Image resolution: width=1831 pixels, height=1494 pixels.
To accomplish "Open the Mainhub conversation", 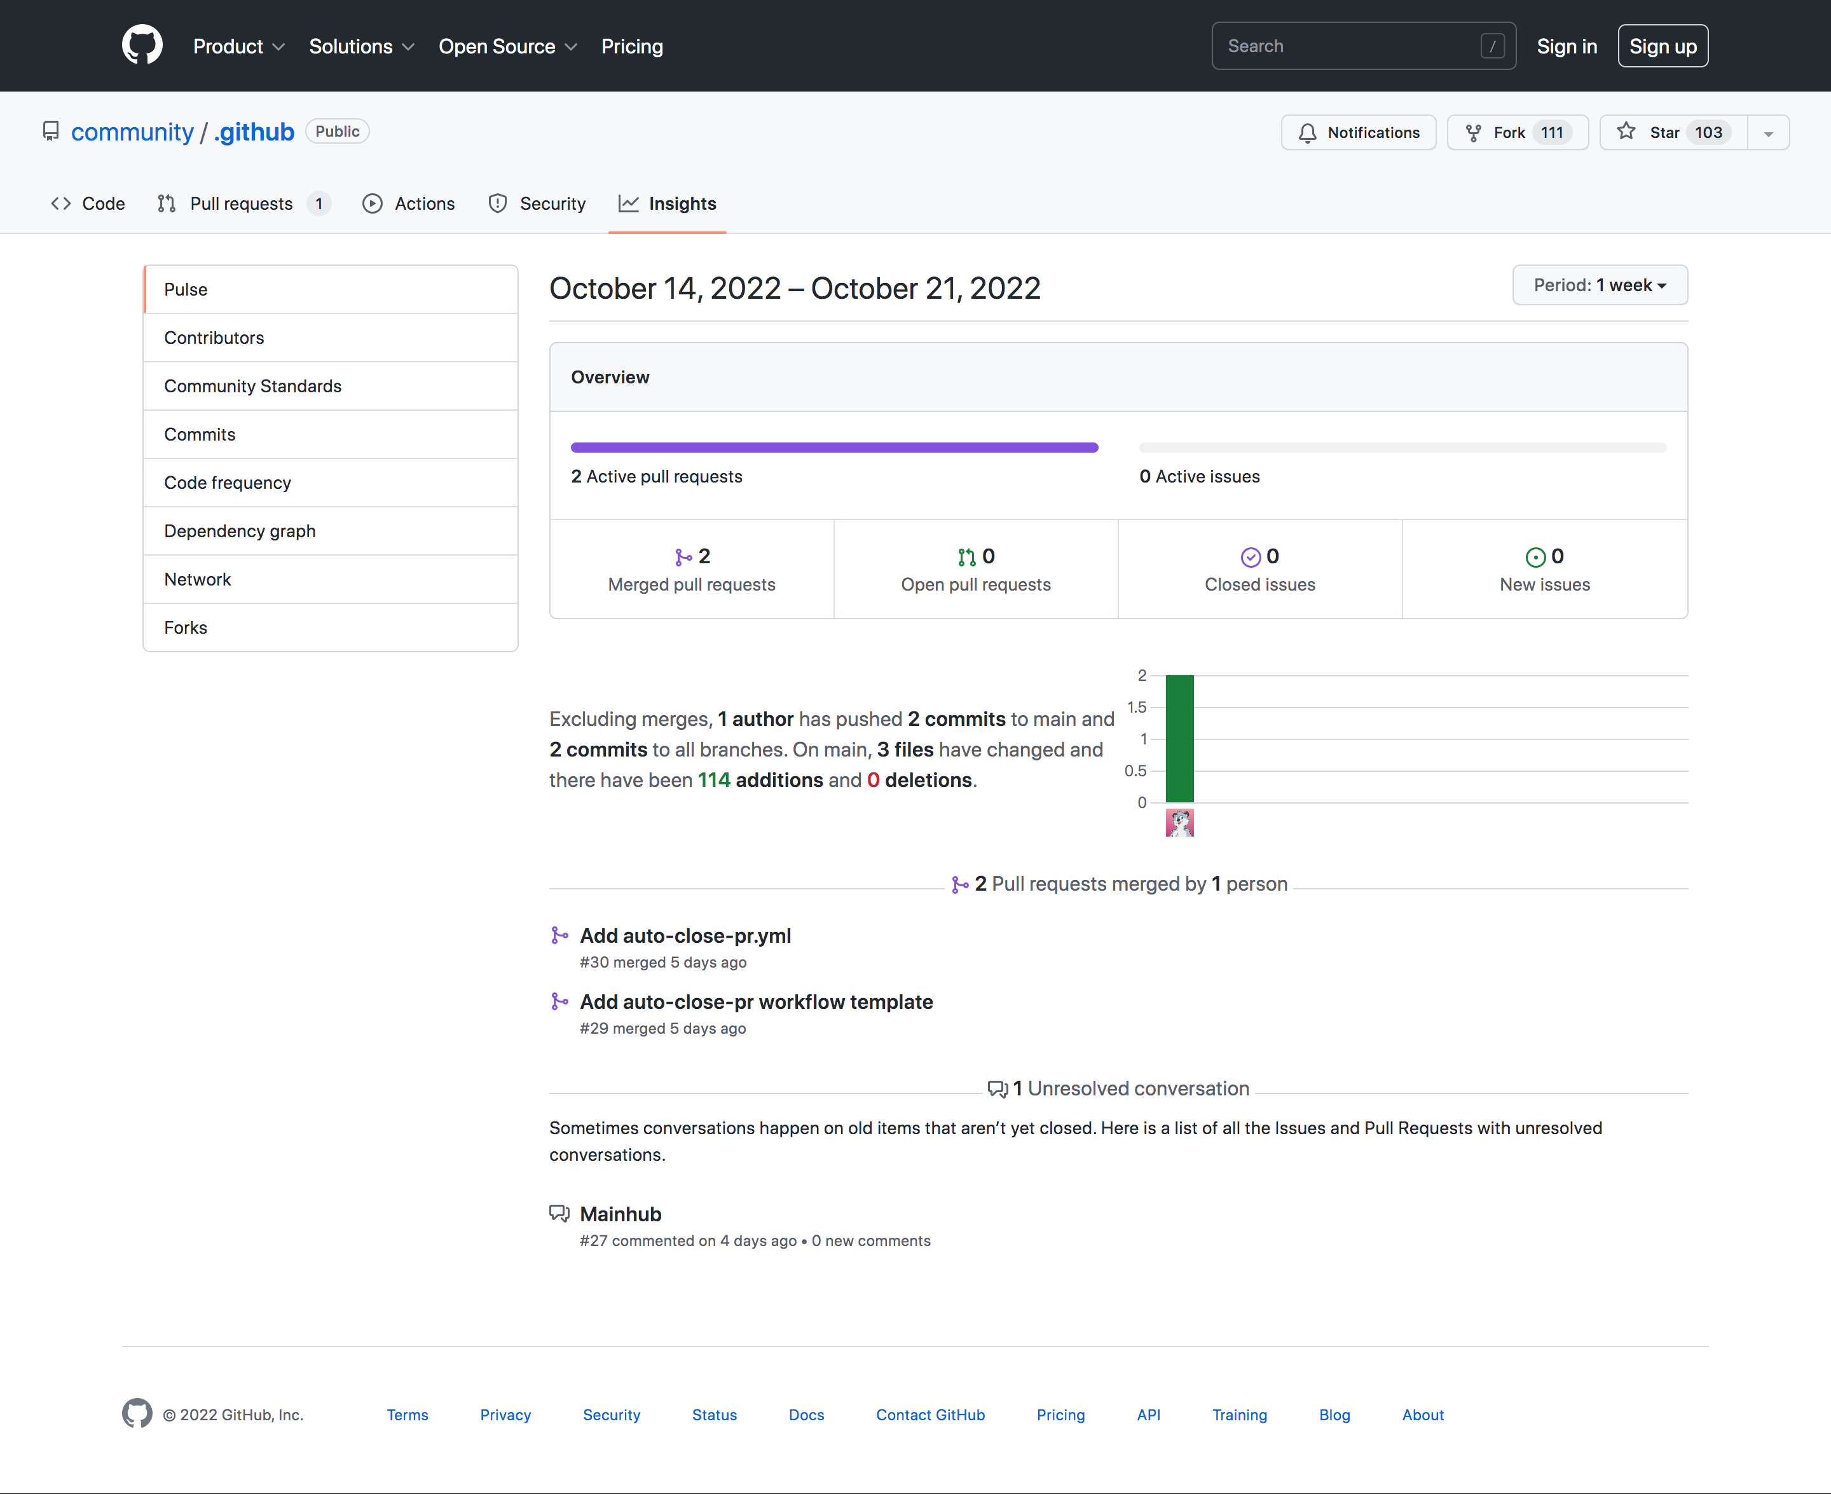I will tap(621, 1214).
